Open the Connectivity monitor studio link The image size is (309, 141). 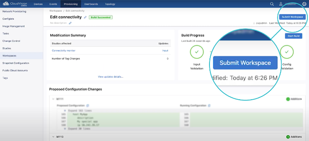64,50
